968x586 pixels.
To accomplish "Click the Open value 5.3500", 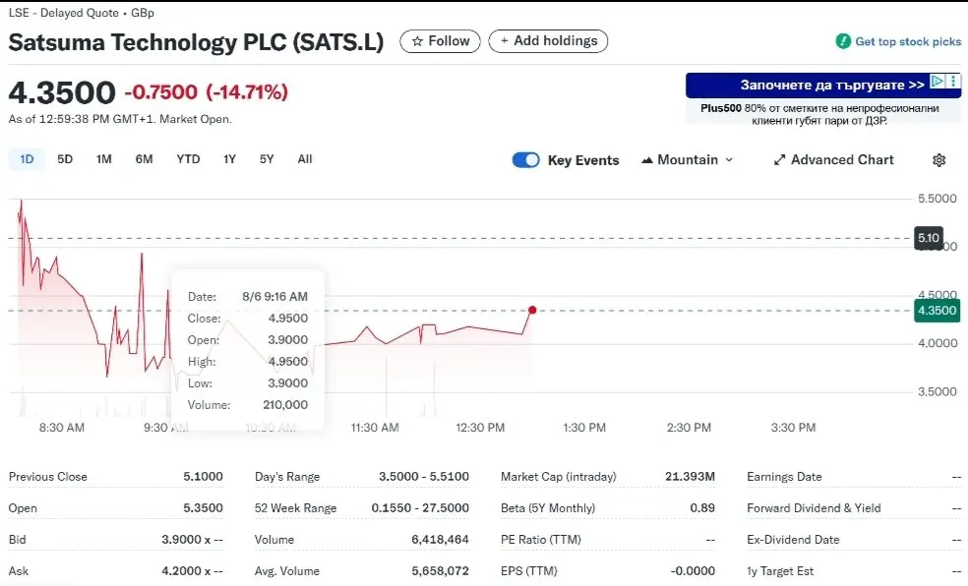I will coord(203,507).
